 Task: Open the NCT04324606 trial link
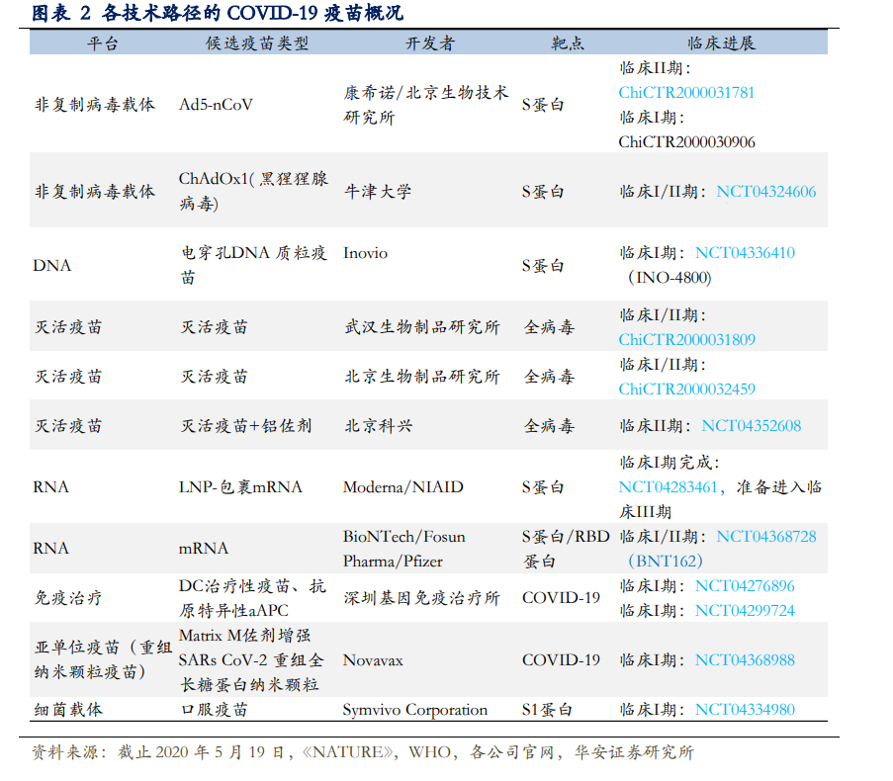coord(766,191)
